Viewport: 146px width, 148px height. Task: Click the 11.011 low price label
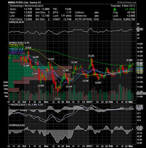point(58,99)
